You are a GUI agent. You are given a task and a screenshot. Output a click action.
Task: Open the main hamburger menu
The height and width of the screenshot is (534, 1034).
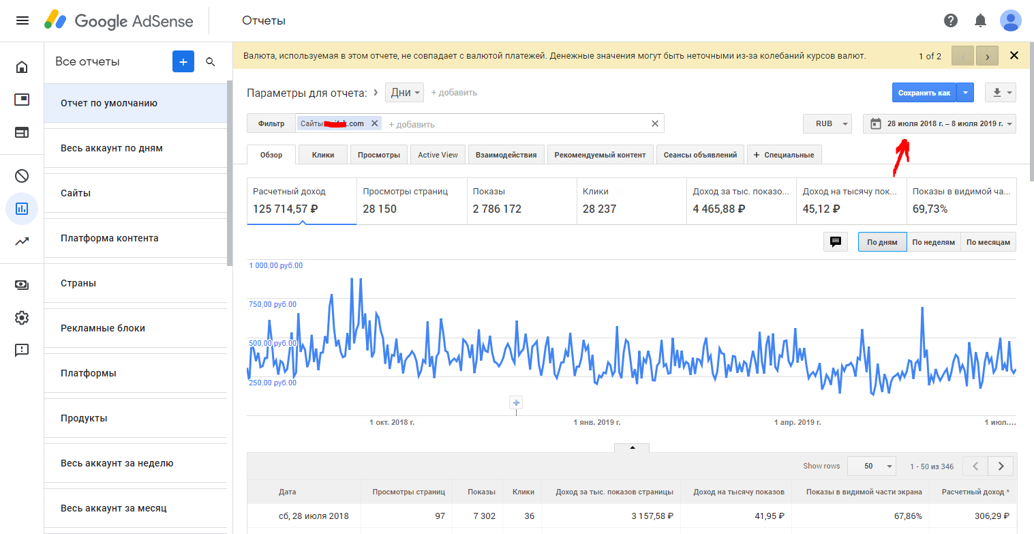click(x=22, y=20)
